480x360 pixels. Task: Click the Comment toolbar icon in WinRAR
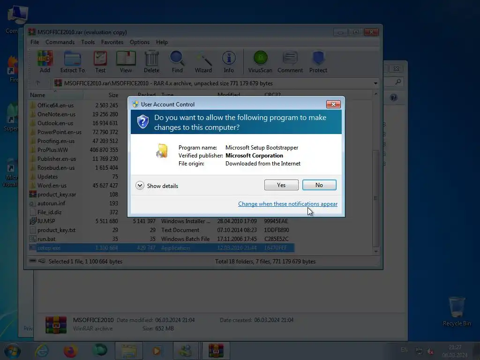[290, 62]
